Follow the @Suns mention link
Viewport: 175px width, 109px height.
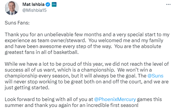155,76
